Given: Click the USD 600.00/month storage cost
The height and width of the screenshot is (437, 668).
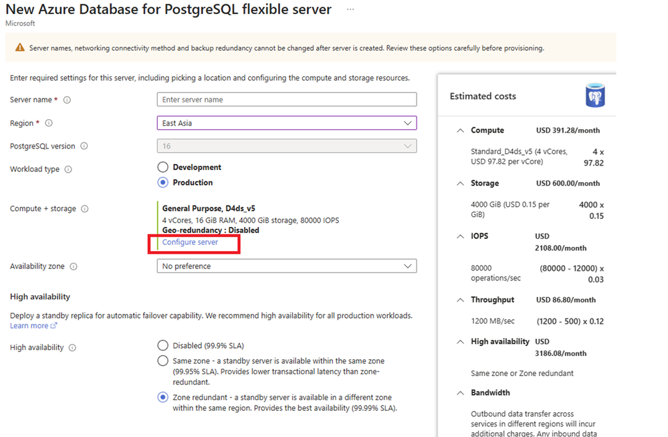Looking at the screenshot, I should click(568, 183).
